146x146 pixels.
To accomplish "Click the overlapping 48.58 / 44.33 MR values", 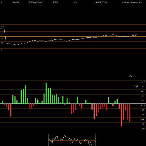I will (136, 86).
